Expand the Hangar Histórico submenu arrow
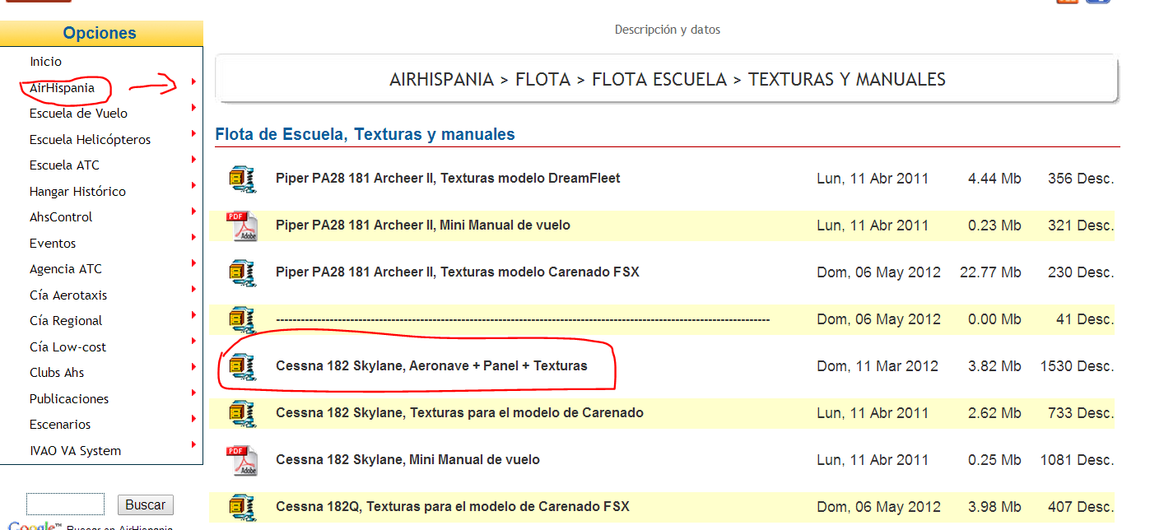Screen dimensions: 1164x530 (193, 185)
